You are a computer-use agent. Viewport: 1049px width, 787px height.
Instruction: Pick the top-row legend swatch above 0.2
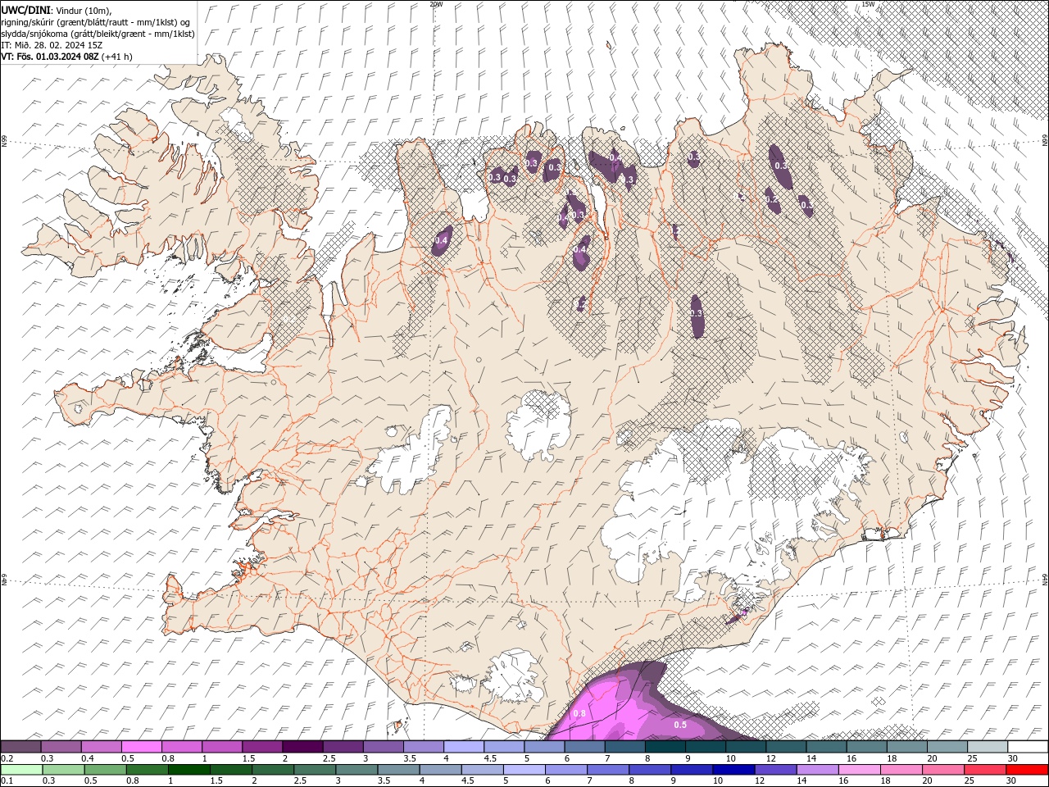(x=20, y=747)
